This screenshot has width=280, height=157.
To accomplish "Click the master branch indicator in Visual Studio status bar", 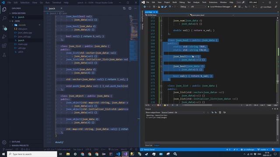I will (263, 150).
